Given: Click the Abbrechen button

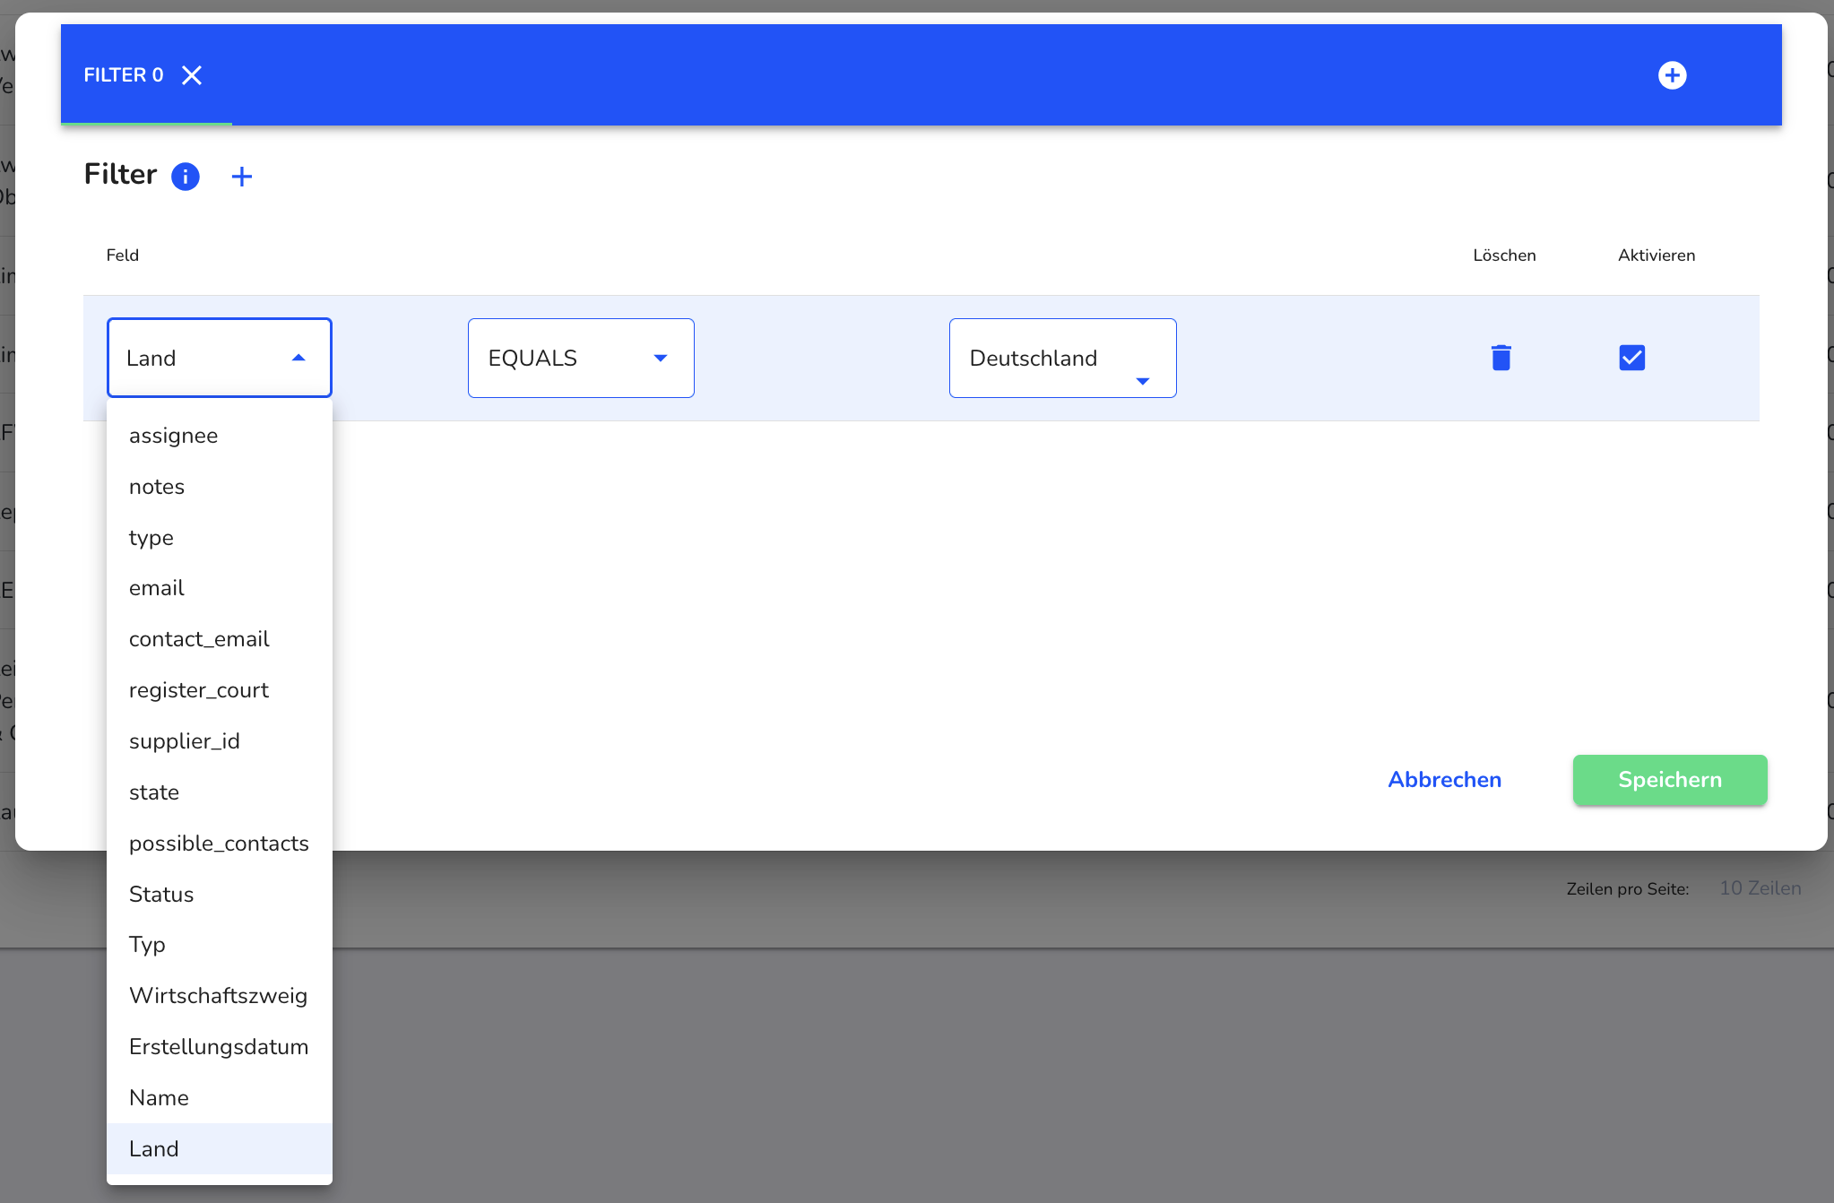Looking at the screenshot, I should pyautogui.click(x=1445, y=780).
